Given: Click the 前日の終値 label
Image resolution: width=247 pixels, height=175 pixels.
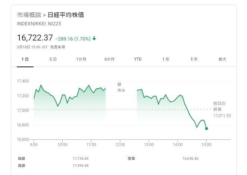Looking at the screenshot, I should pyautogui.click(x=219, y=106).
